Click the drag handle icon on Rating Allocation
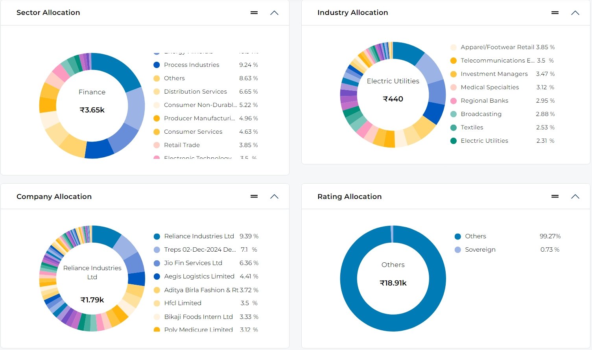 [555, 196]
